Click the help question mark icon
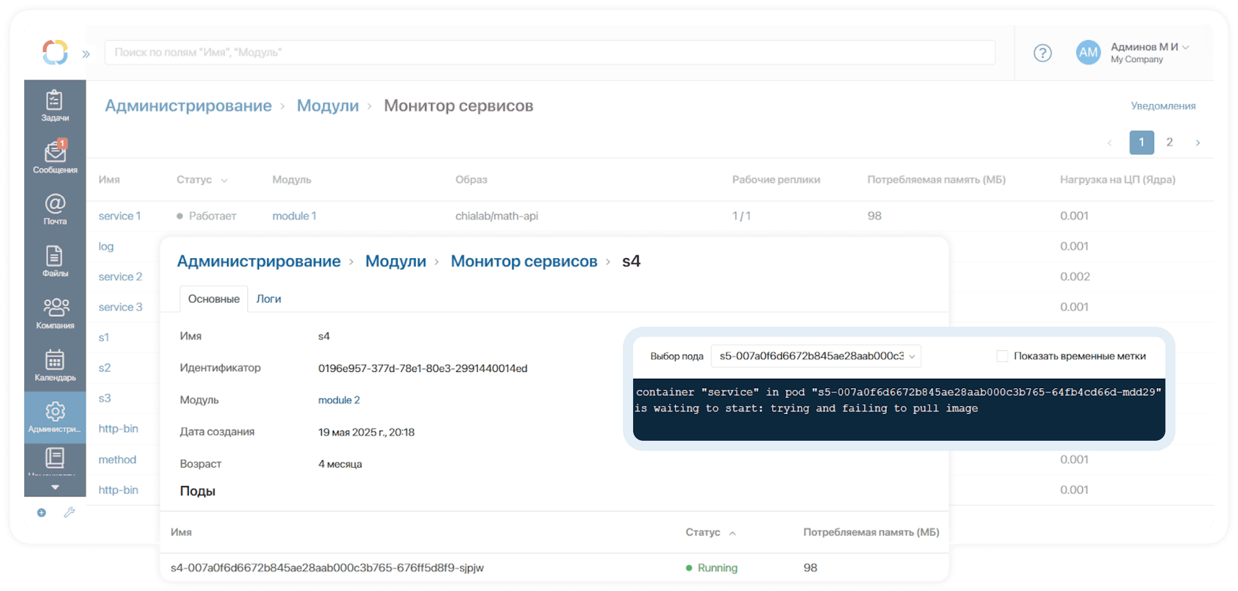1238x591 pixels. (1042, 52)
